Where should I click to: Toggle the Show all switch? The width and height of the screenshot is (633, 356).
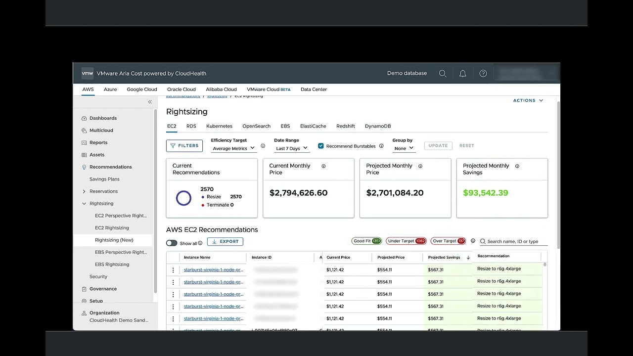point(172,243)
